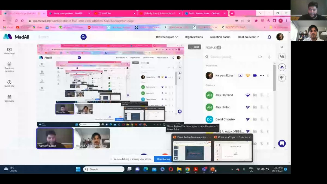Filter people by microphone icon
The width and height of the screenshot is (327, 184).
[269, 57]
